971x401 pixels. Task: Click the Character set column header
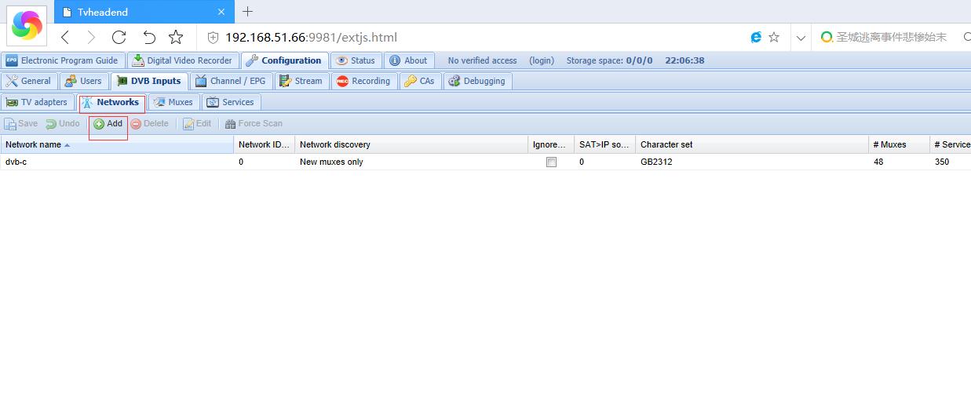coord(752,144)
